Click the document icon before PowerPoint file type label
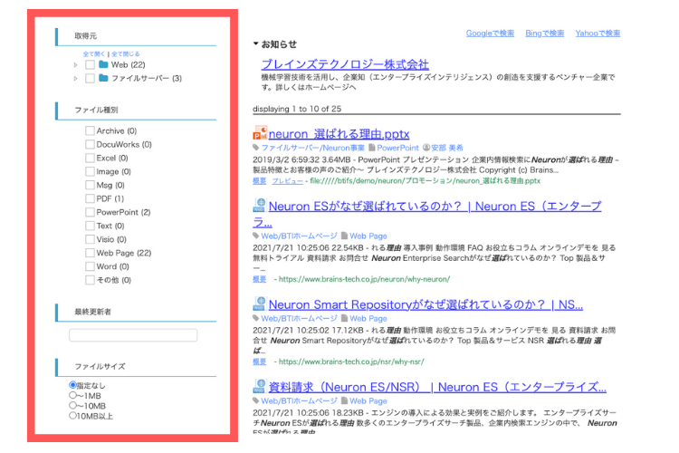The width and height of the screenshot is (679, 453). point(371,148)
